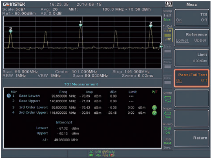Click the Intercept Upper -60.12 dBm value

click(68, 134)
